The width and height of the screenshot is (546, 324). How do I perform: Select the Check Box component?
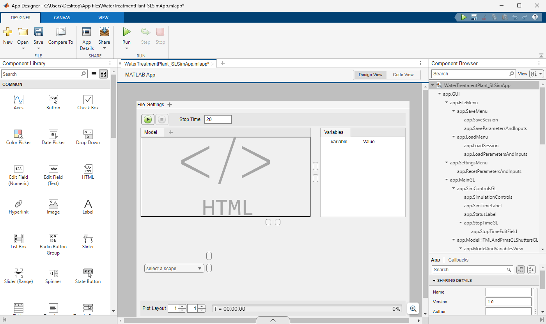tap(88, 100)
